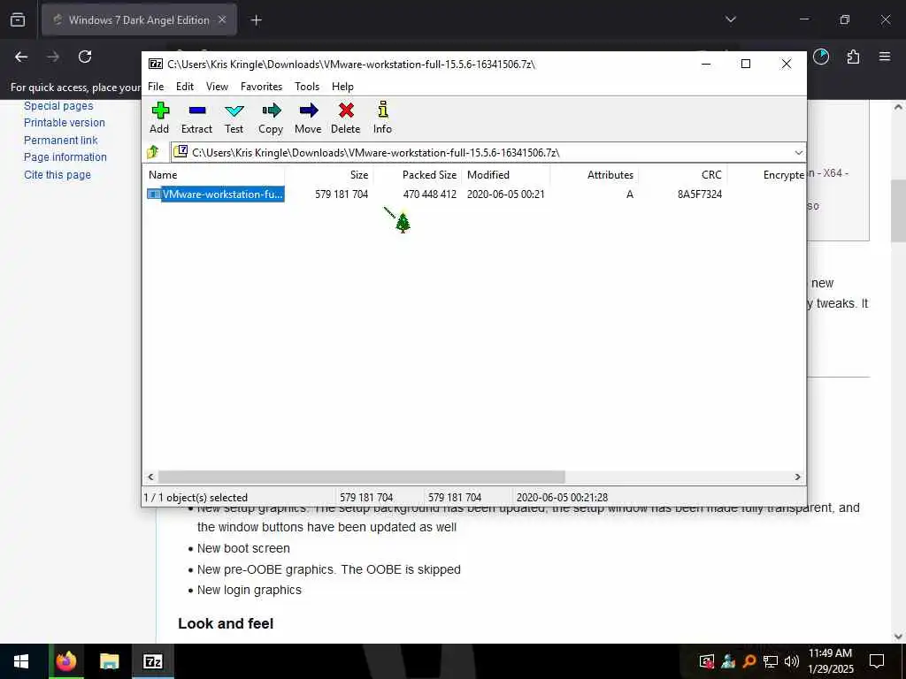906x679 pixels.
Task: Select the VMware-workstation-fu... file row
Action: (x=216, y=194)
